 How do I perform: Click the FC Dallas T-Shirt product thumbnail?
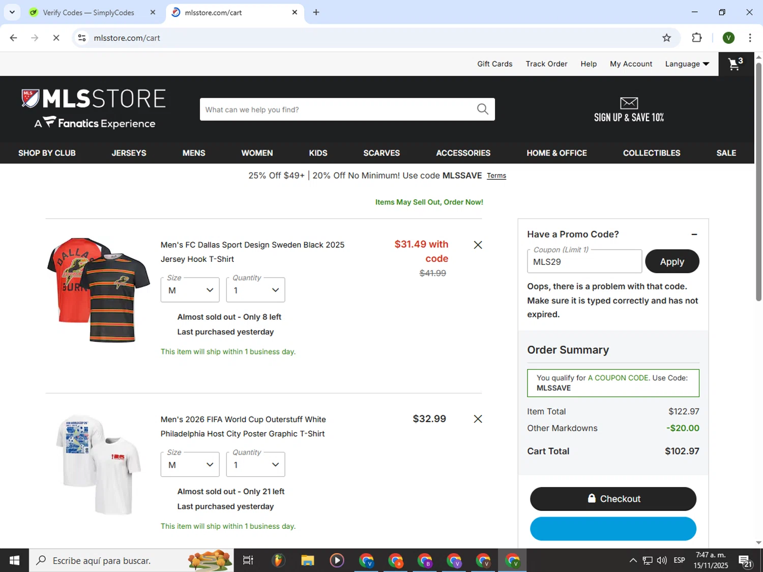pyautogui.click(x=98, y=290)
